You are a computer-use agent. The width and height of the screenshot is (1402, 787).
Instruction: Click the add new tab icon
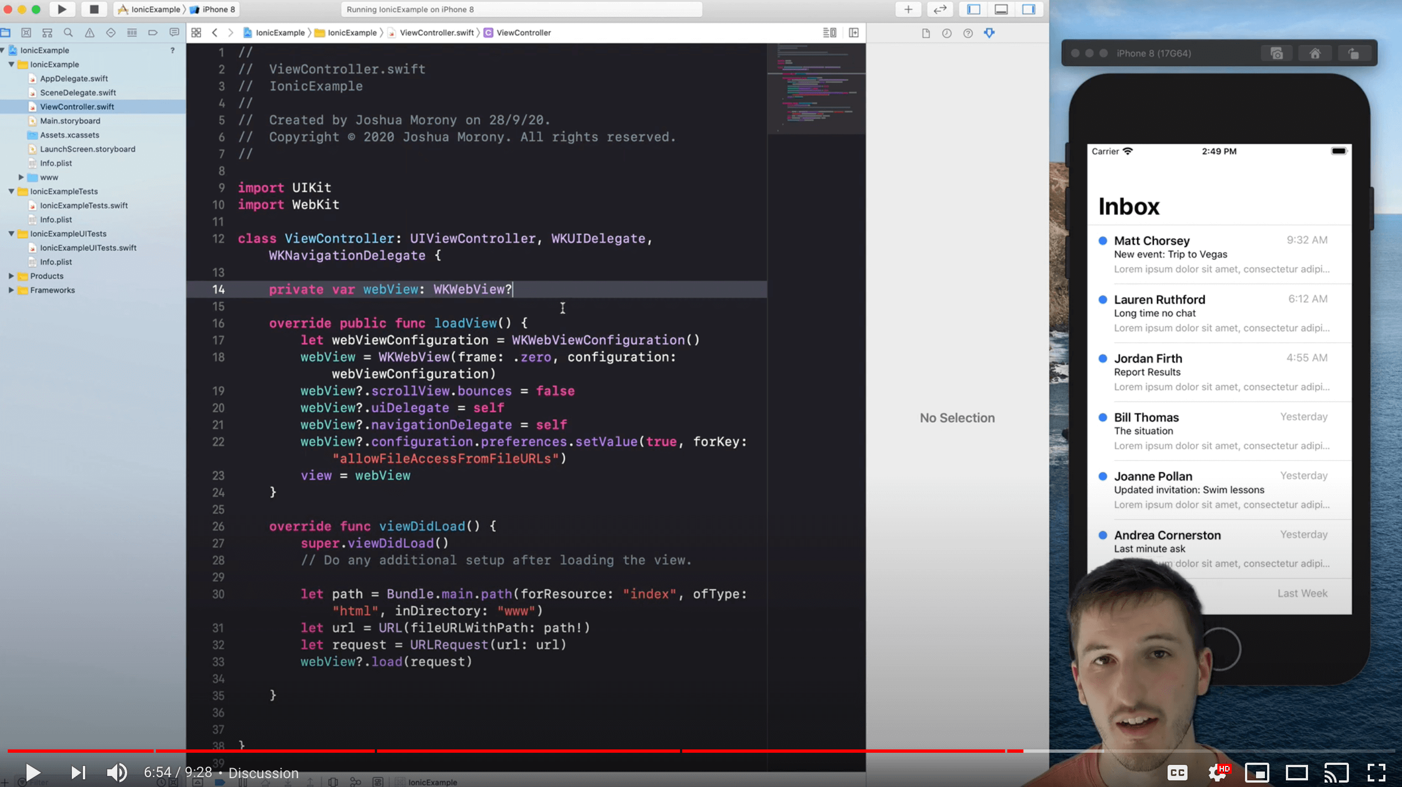coord(905,9)
